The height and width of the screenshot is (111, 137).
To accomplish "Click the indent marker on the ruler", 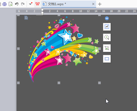I will 42,12.
